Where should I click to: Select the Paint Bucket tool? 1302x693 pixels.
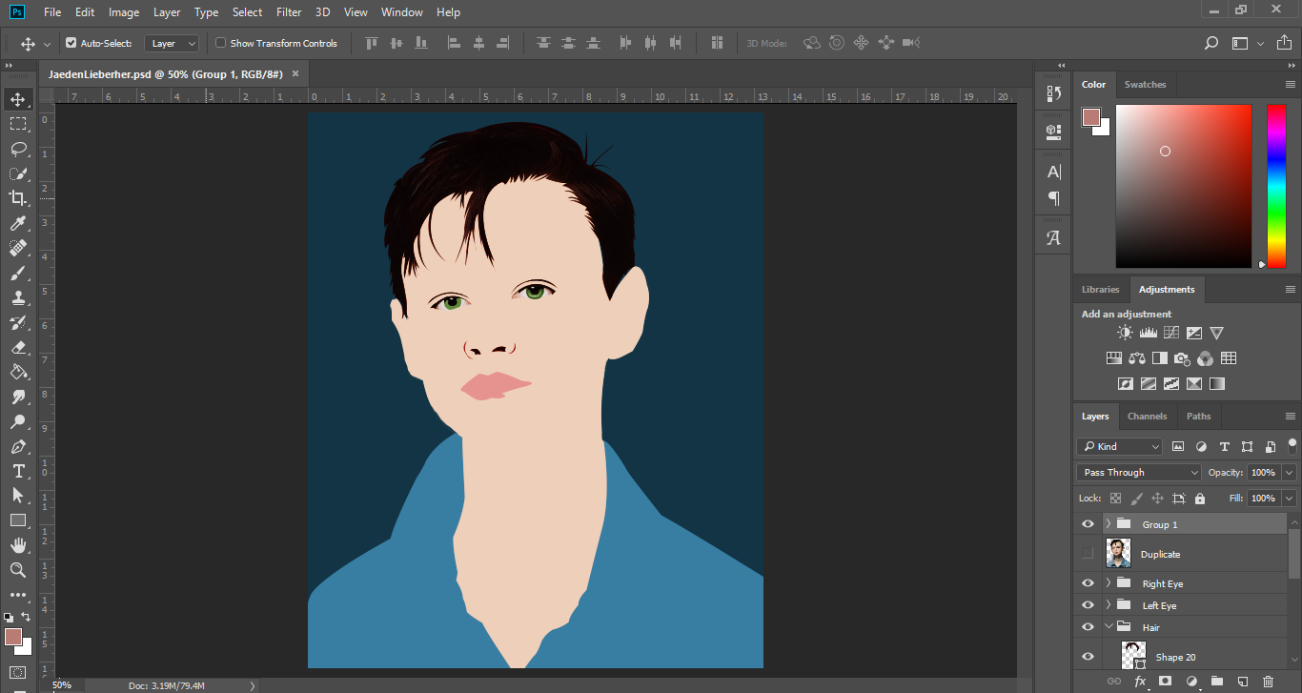pos(17,372)
